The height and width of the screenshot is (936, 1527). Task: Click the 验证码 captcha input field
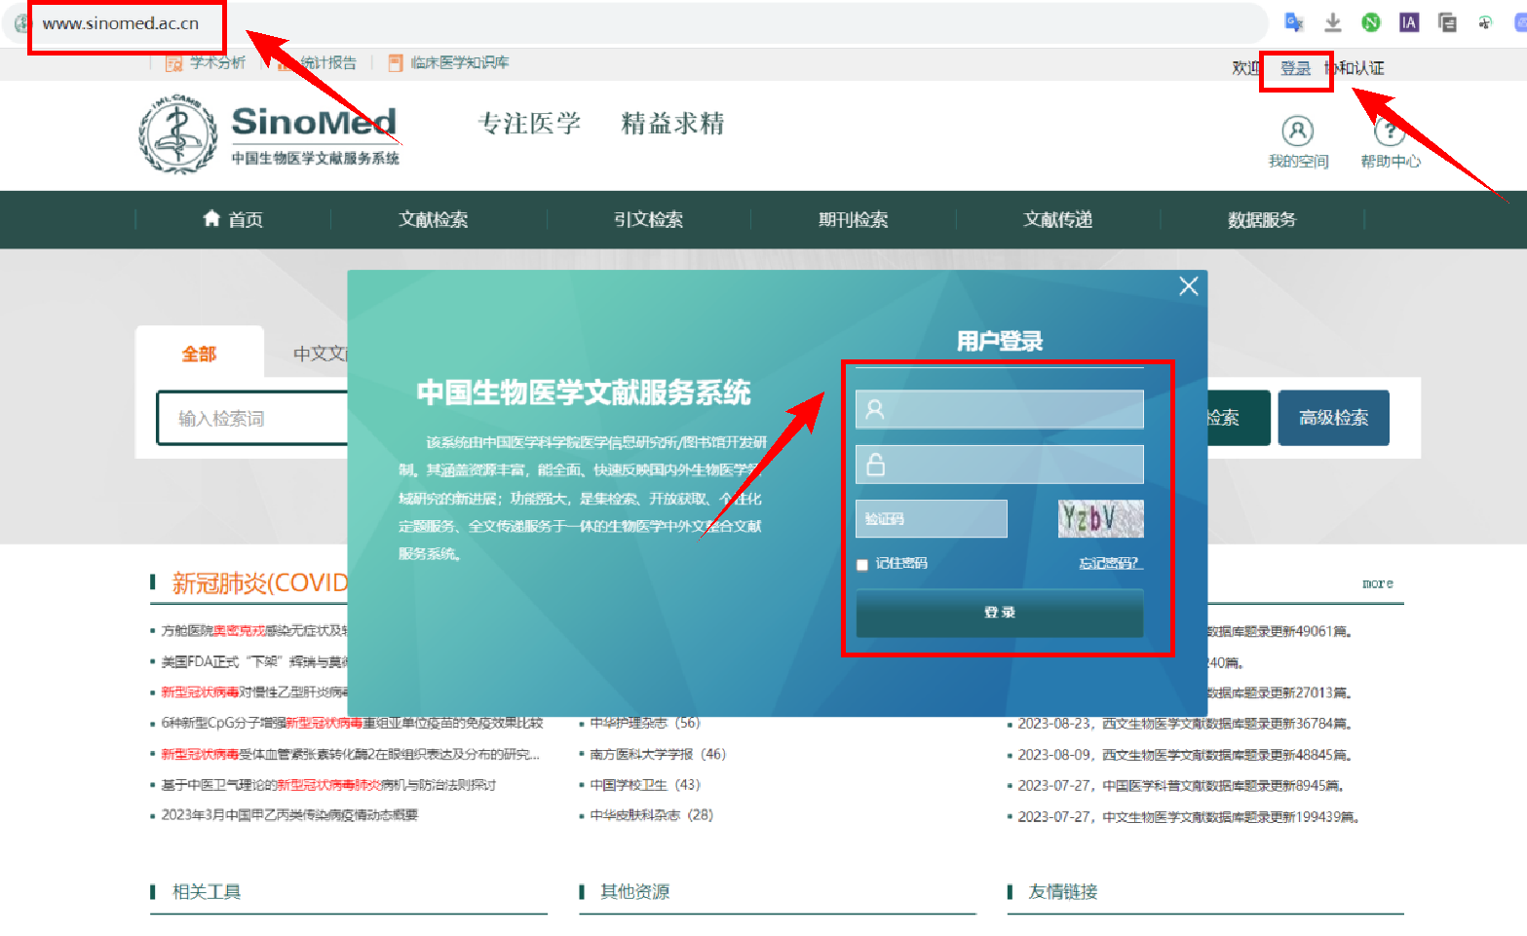tap(931, 519)
